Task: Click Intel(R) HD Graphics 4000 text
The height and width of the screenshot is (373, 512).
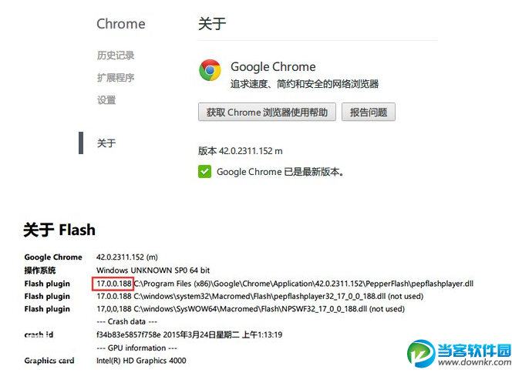Action: point(141,361)
